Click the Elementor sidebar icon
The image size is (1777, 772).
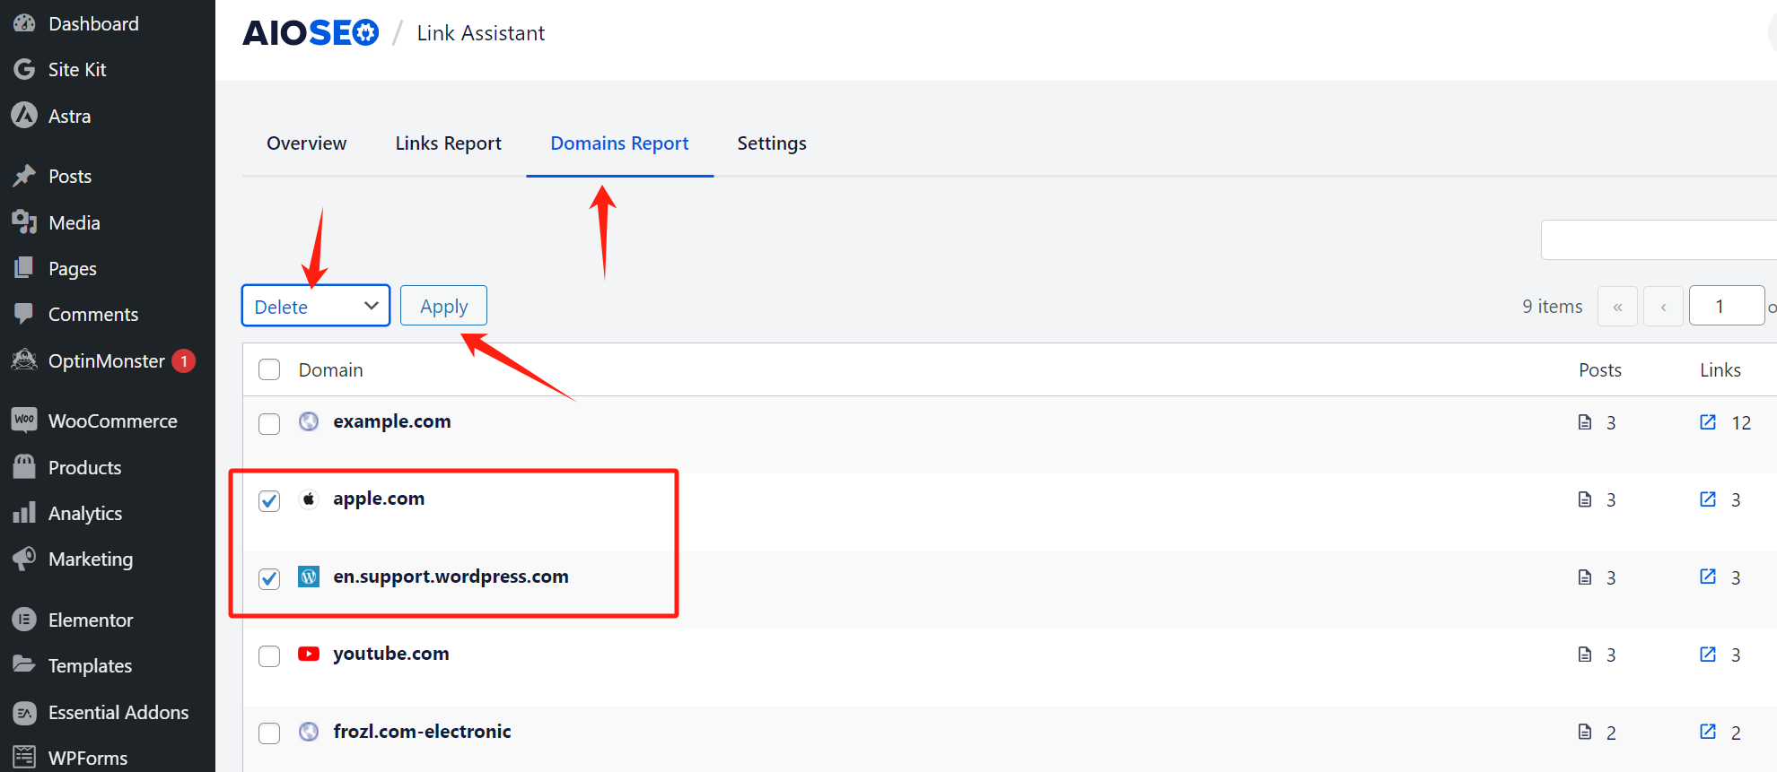point(24,620)
